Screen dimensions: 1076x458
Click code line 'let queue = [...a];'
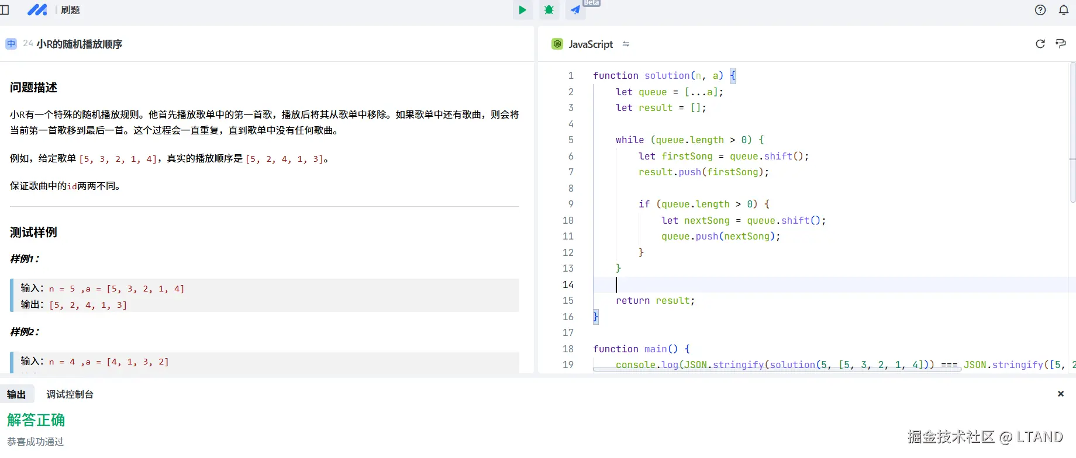(x=670, y=92)
